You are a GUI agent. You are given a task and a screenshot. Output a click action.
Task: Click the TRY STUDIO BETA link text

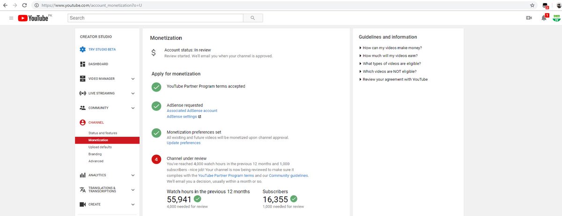pos(102,49)
